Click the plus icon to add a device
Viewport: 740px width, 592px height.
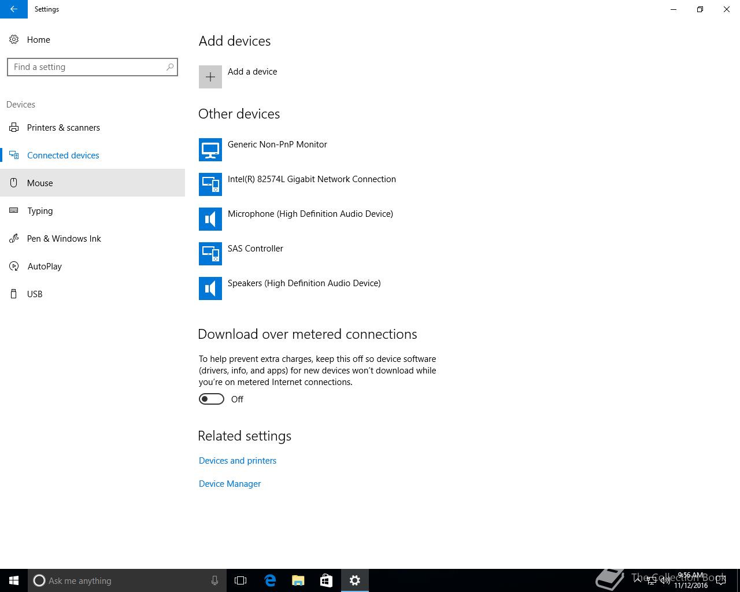(210, 77)
